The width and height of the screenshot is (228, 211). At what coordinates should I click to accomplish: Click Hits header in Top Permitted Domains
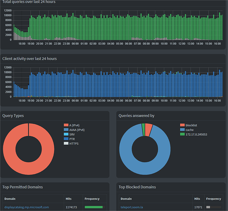(69, 199)
